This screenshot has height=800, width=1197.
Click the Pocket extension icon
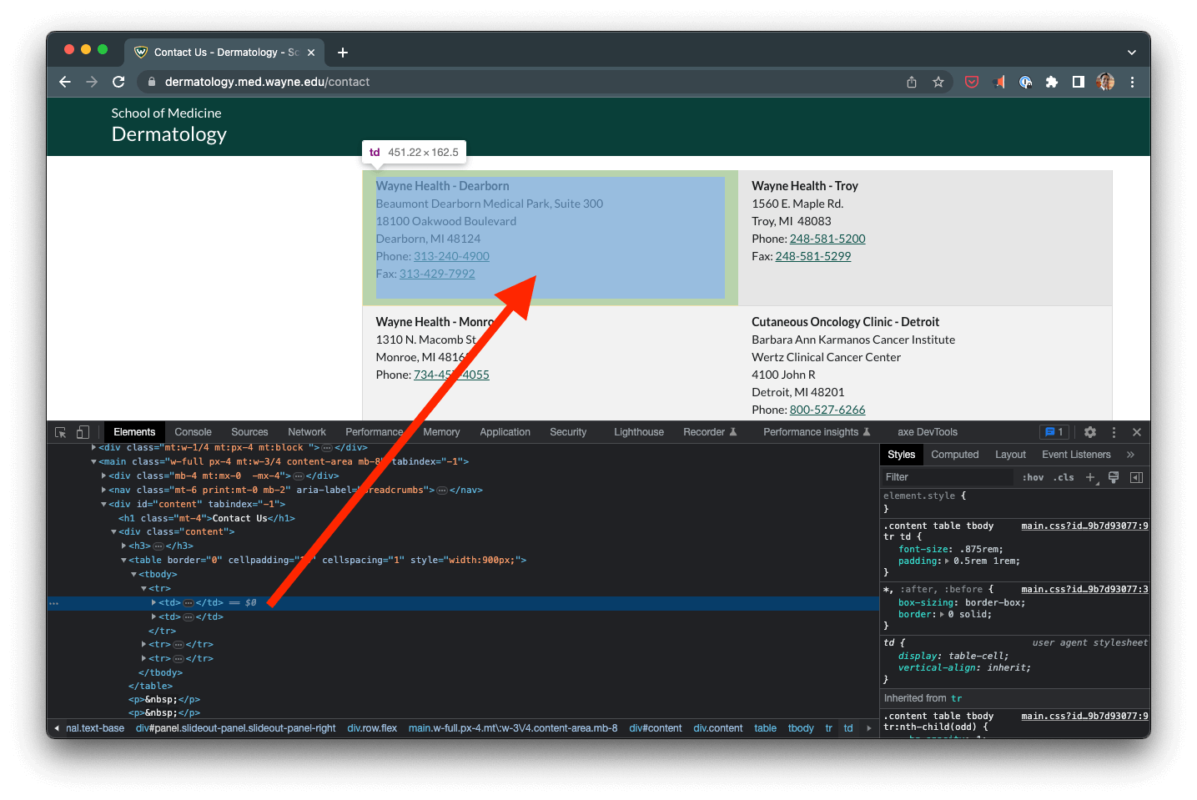point(971,82)
